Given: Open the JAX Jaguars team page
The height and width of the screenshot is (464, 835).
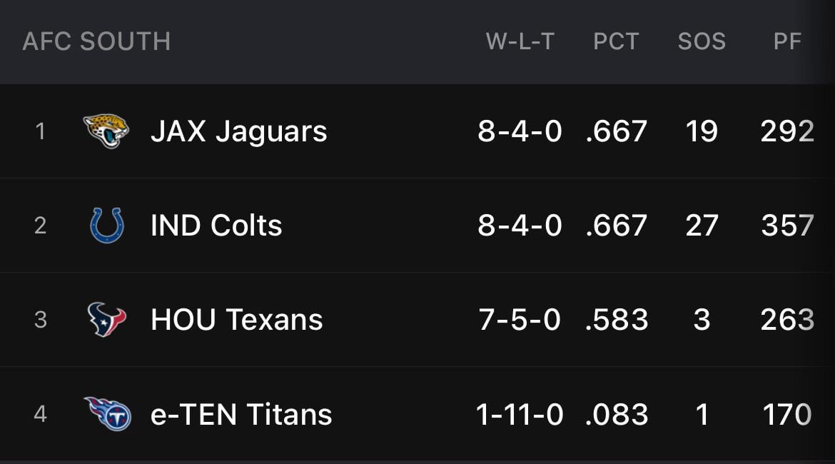Looking at the screenshot, I should coord(238,131).
